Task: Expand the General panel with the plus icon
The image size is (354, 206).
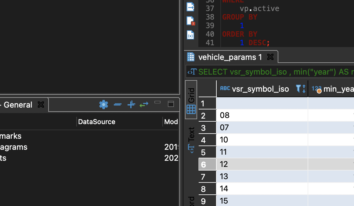Action: tap(131, 105)
